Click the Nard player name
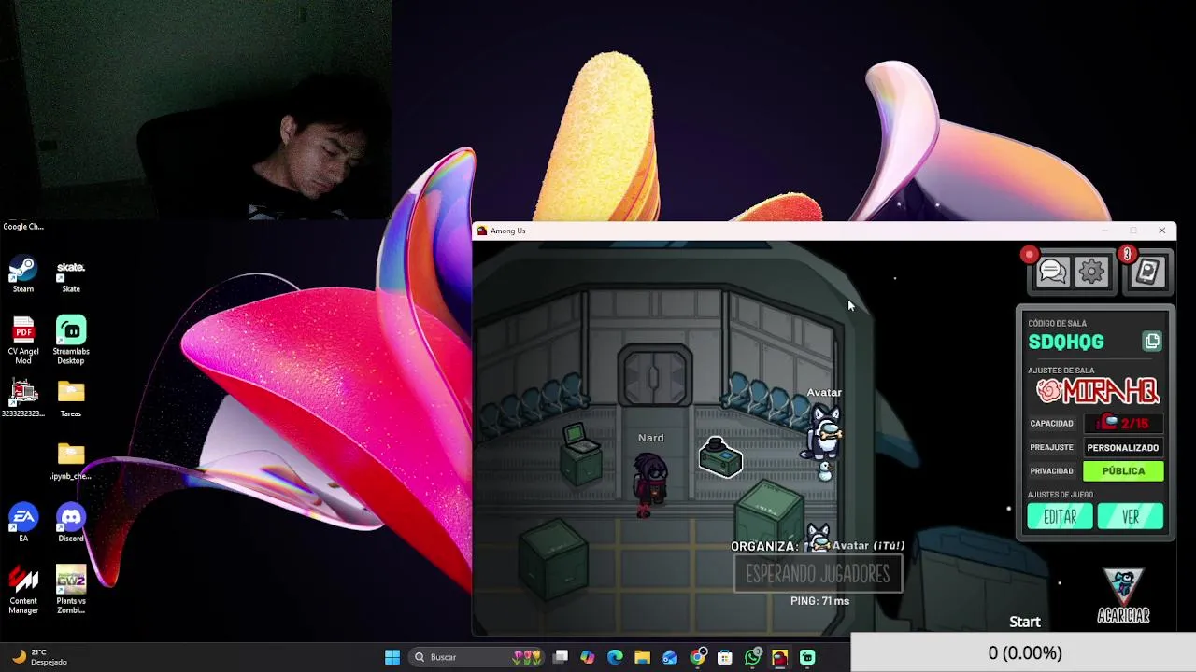 coord(651,438)
